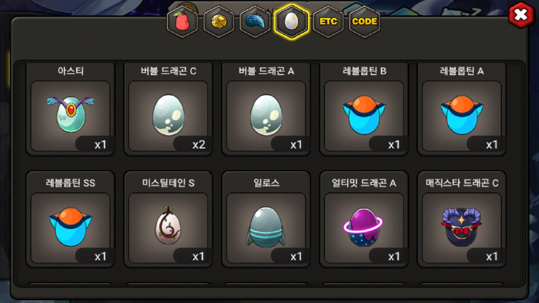Choose the 매직스타 드래곤 C horned egg
The image size is (539, 303).
pyautogui.click(x=462, y=228)
